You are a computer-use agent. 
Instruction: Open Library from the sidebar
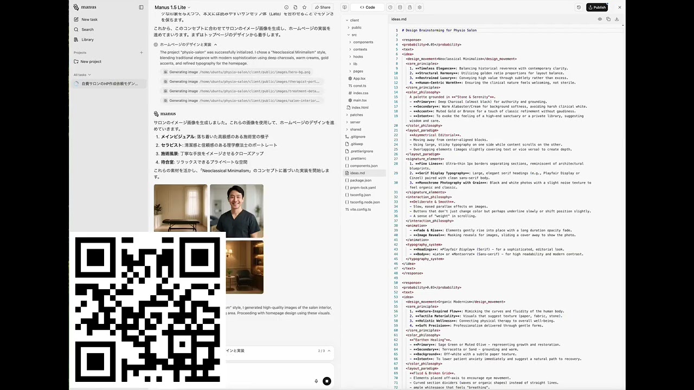coord(87,40)
